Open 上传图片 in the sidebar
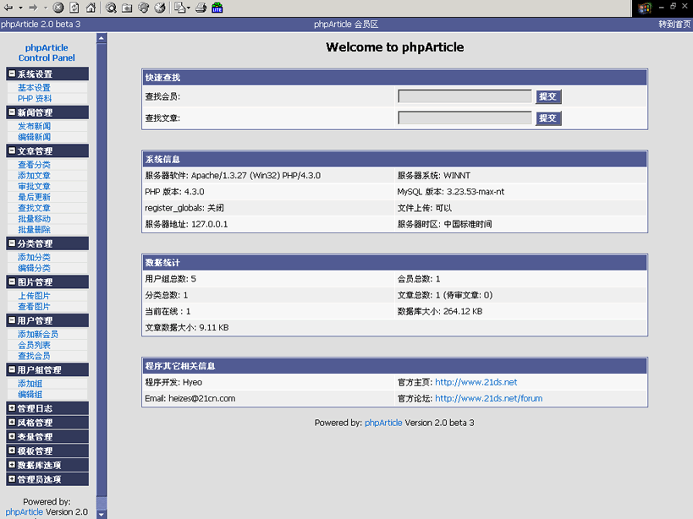The image size is (693, 519). point(34,296)
